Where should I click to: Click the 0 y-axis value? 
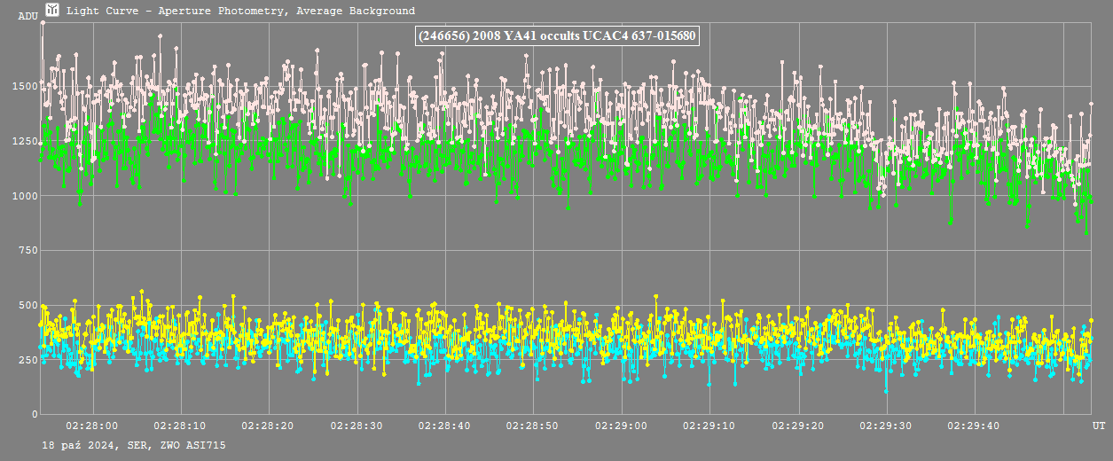pyautogui.click(x=35, y=415)
